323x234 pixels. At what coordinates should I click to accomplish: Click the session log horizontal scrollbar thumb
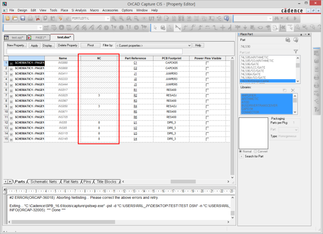pyautogui.click(x=63, y=222)
